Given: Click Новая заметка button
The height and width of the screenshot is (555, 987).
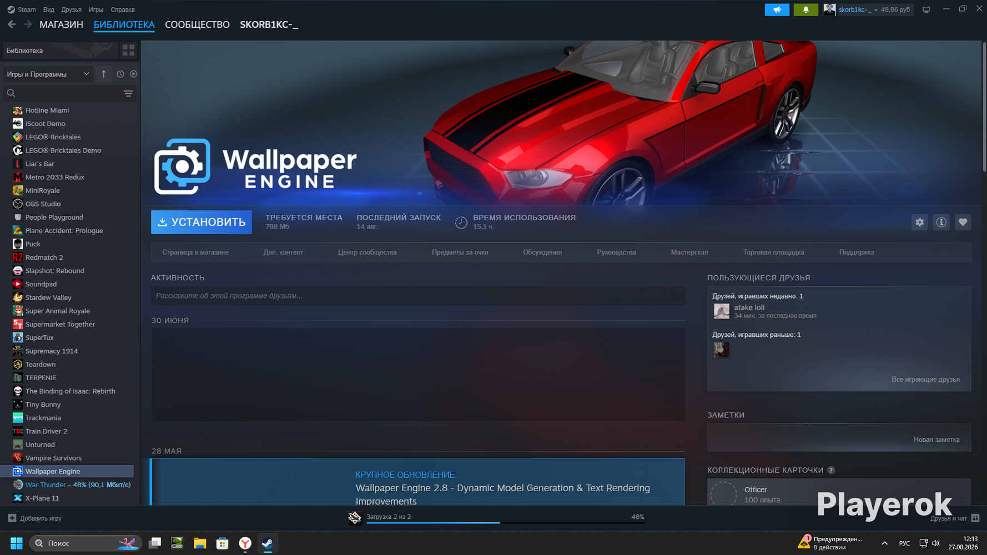Looking at the screenshot, I should (936, 440).
